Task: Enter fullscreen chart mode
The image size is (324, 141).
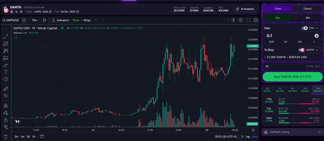Action: coord(248,20)
